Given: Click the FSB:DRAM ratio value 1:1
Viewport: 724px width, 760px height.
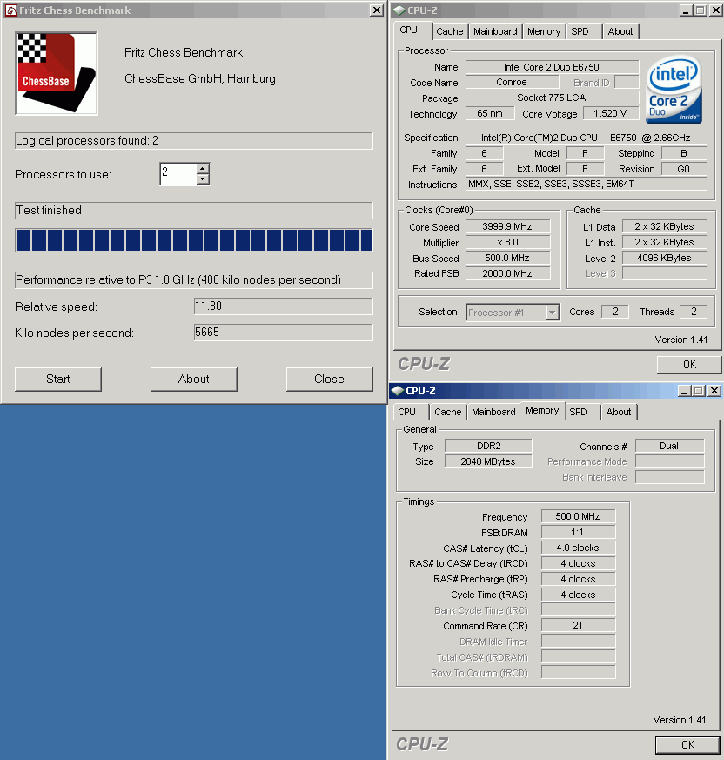Looking at the screenshot, I should click(578, 532).
